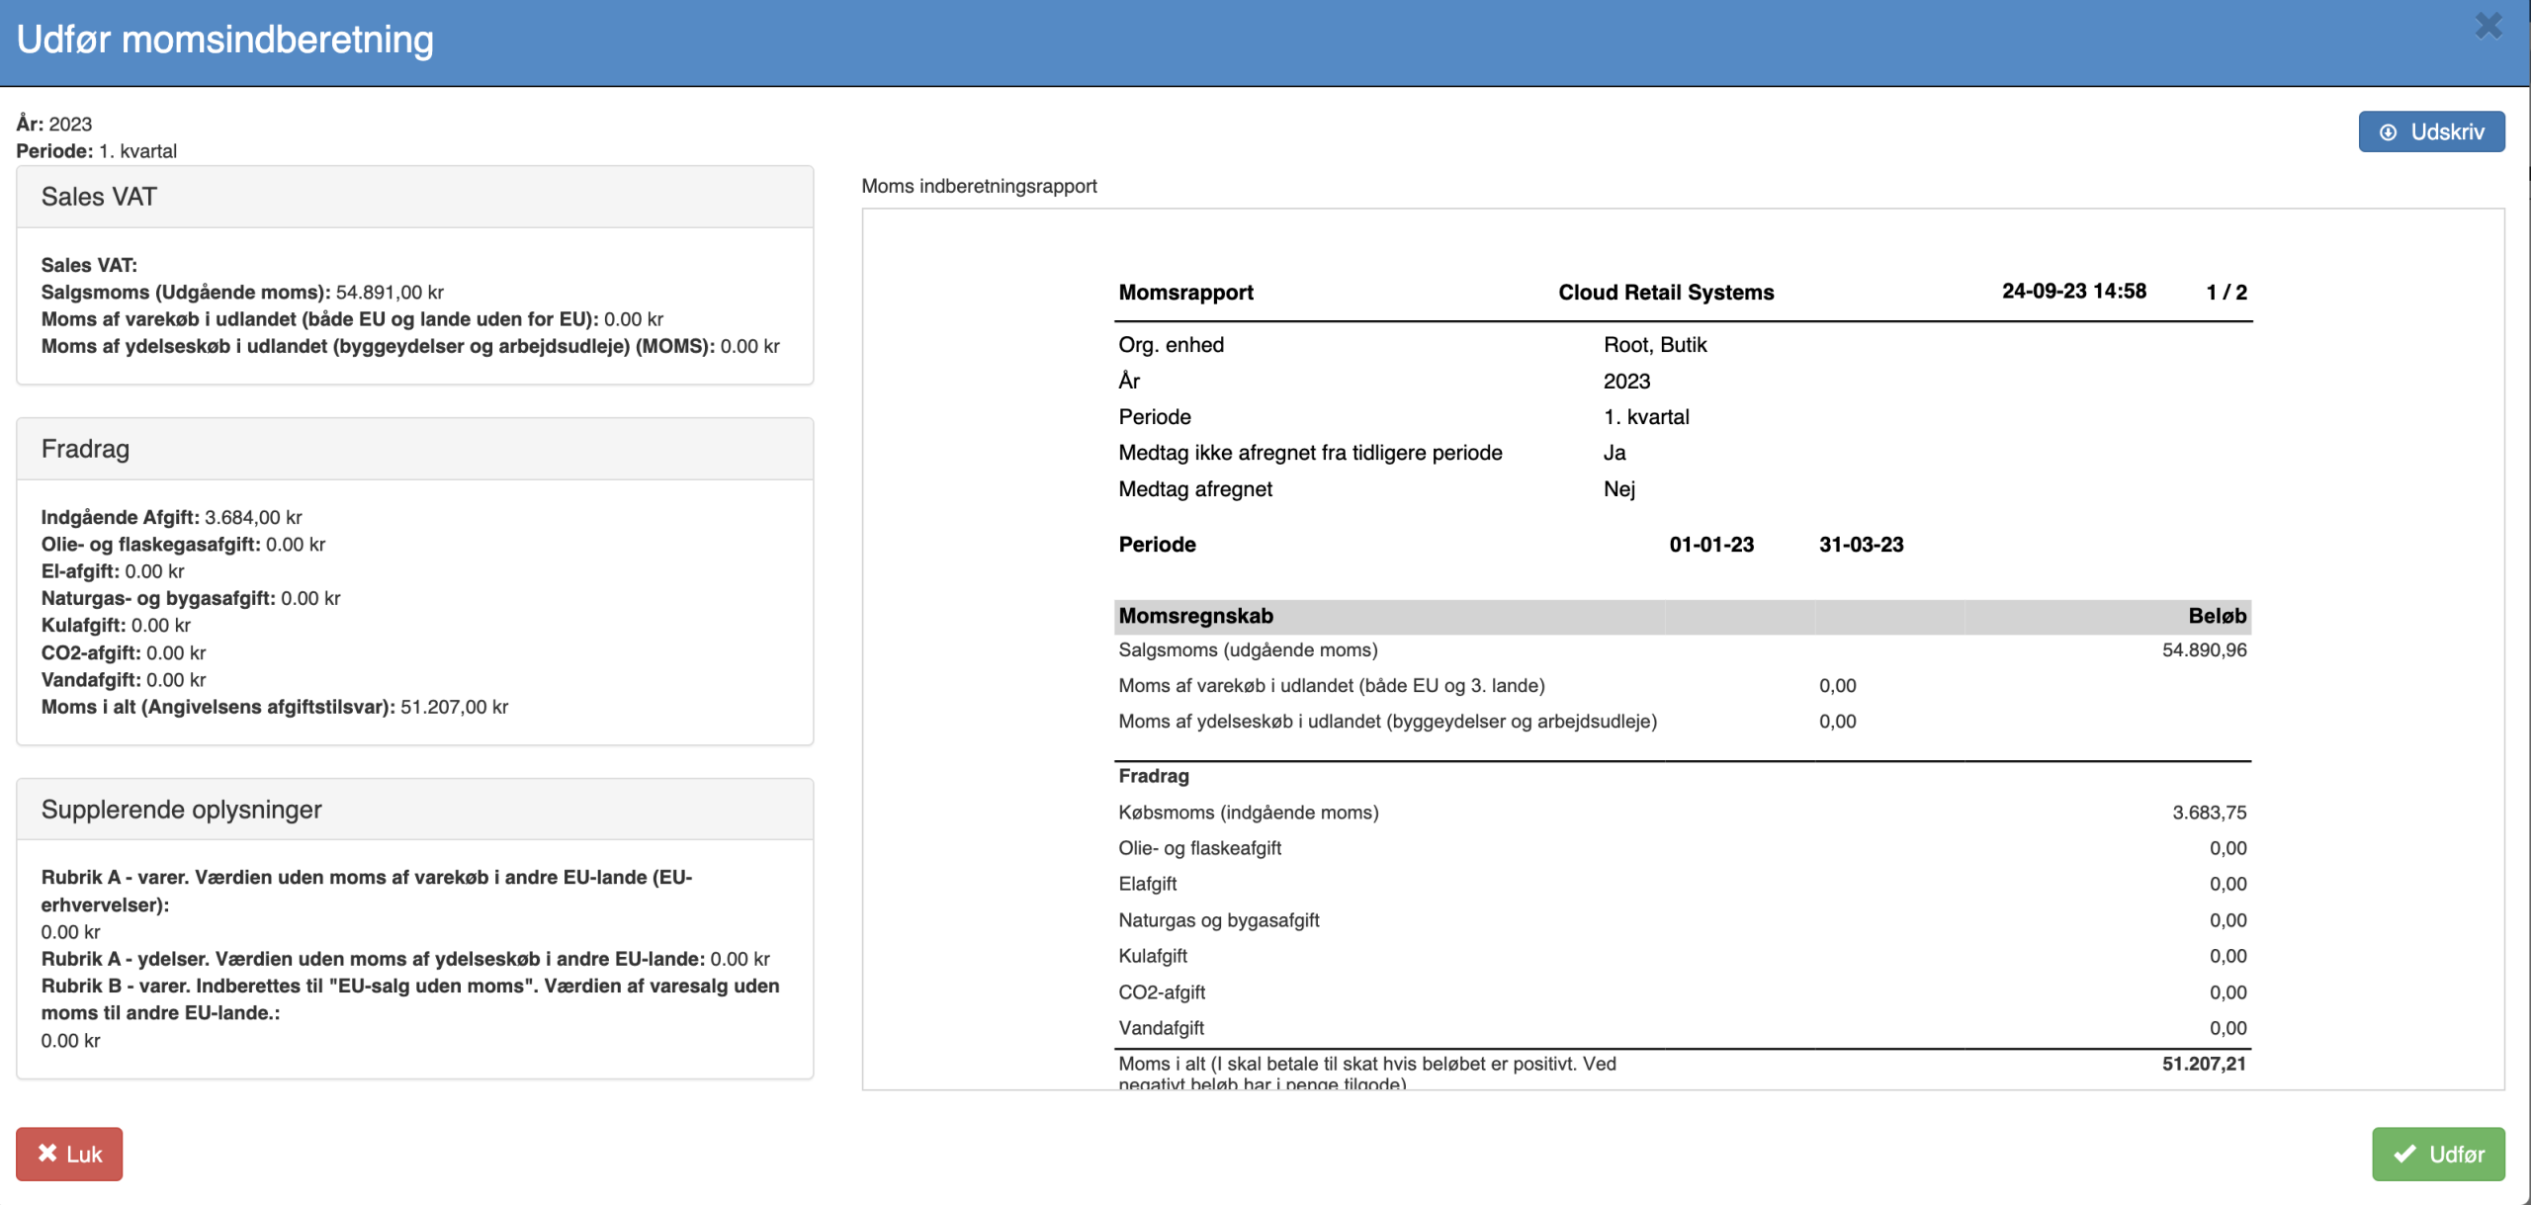Click the Sales VAT panel header

415,197
